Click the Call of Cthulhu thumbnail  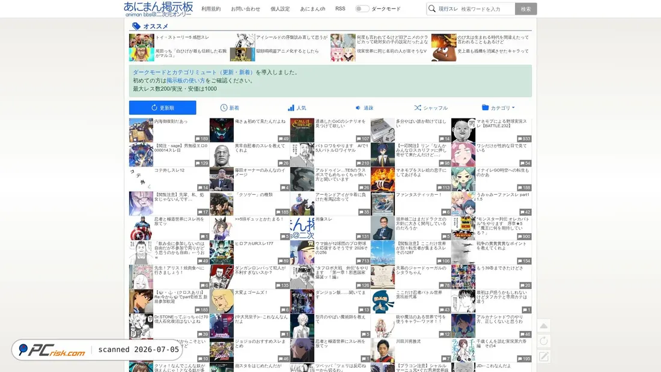[x=302, y=130]
